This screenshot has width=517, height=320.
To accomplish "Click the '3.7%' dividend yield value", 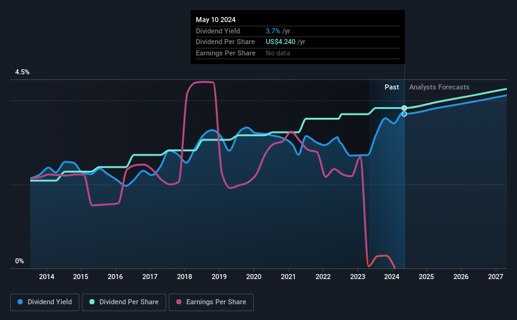I will (273, 31).
